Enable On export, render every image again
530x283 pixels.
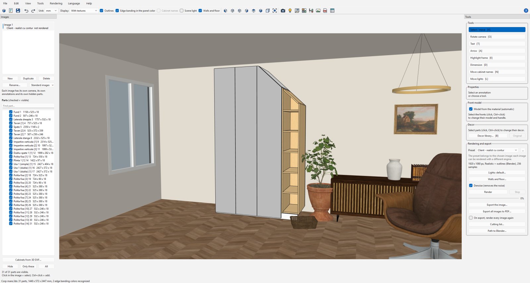(x=471, y=218)
